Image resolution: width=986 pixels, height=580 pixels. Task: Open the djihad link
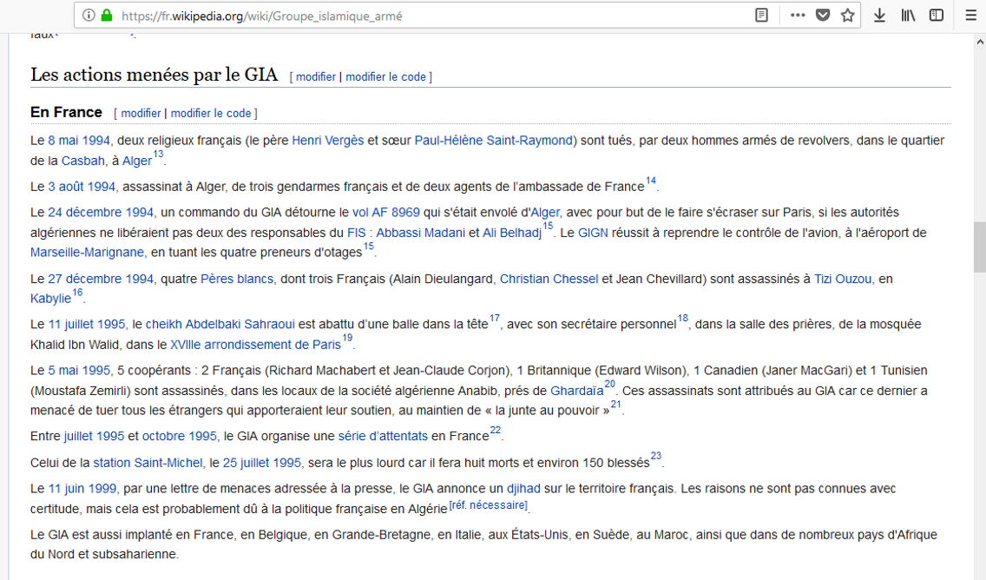tap(523, 489)
